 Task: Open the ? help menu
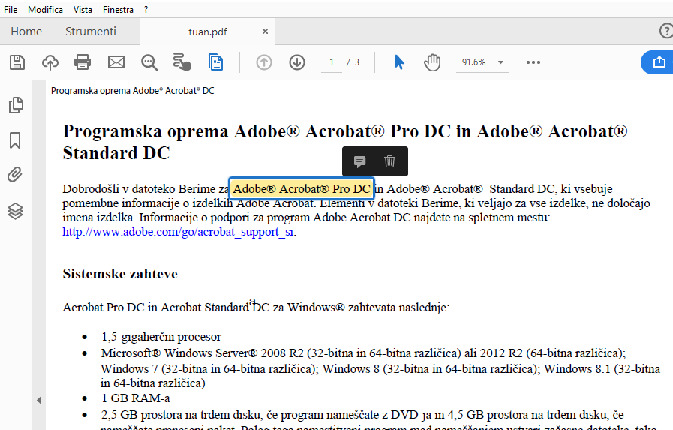[x=146, y=10]
